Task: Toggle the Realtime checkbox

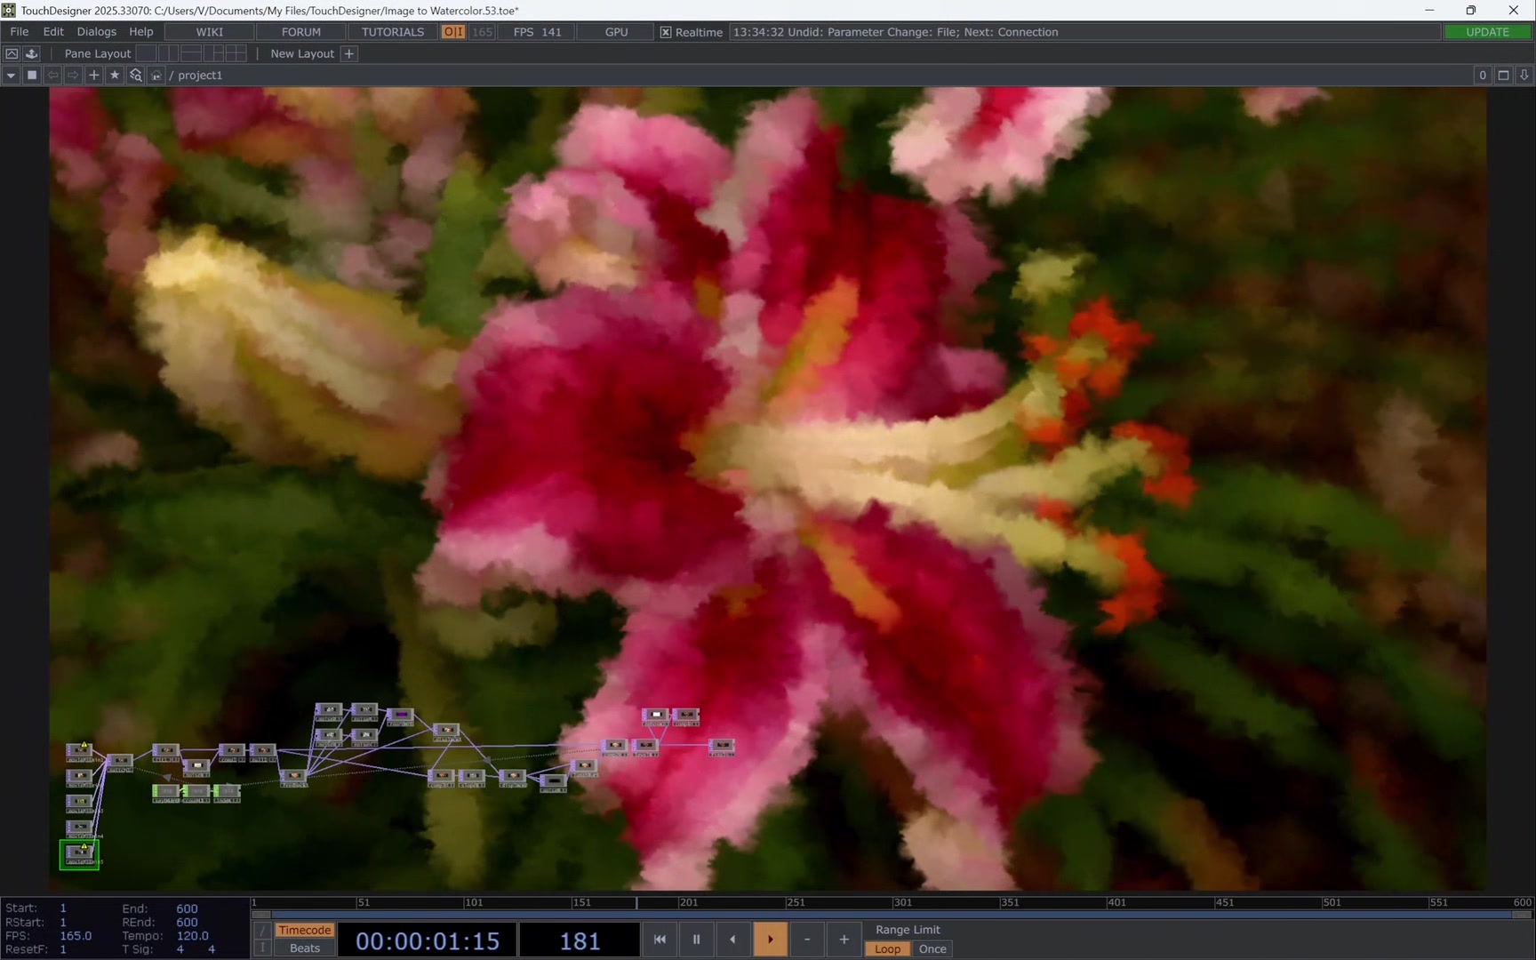Action: 666,32
